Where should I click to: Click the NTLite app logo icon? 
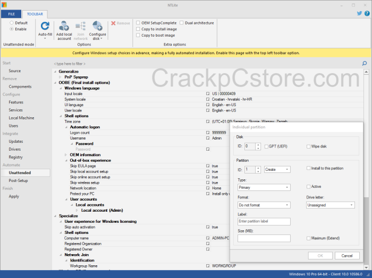pyautogui.click(x=4, y=5)
